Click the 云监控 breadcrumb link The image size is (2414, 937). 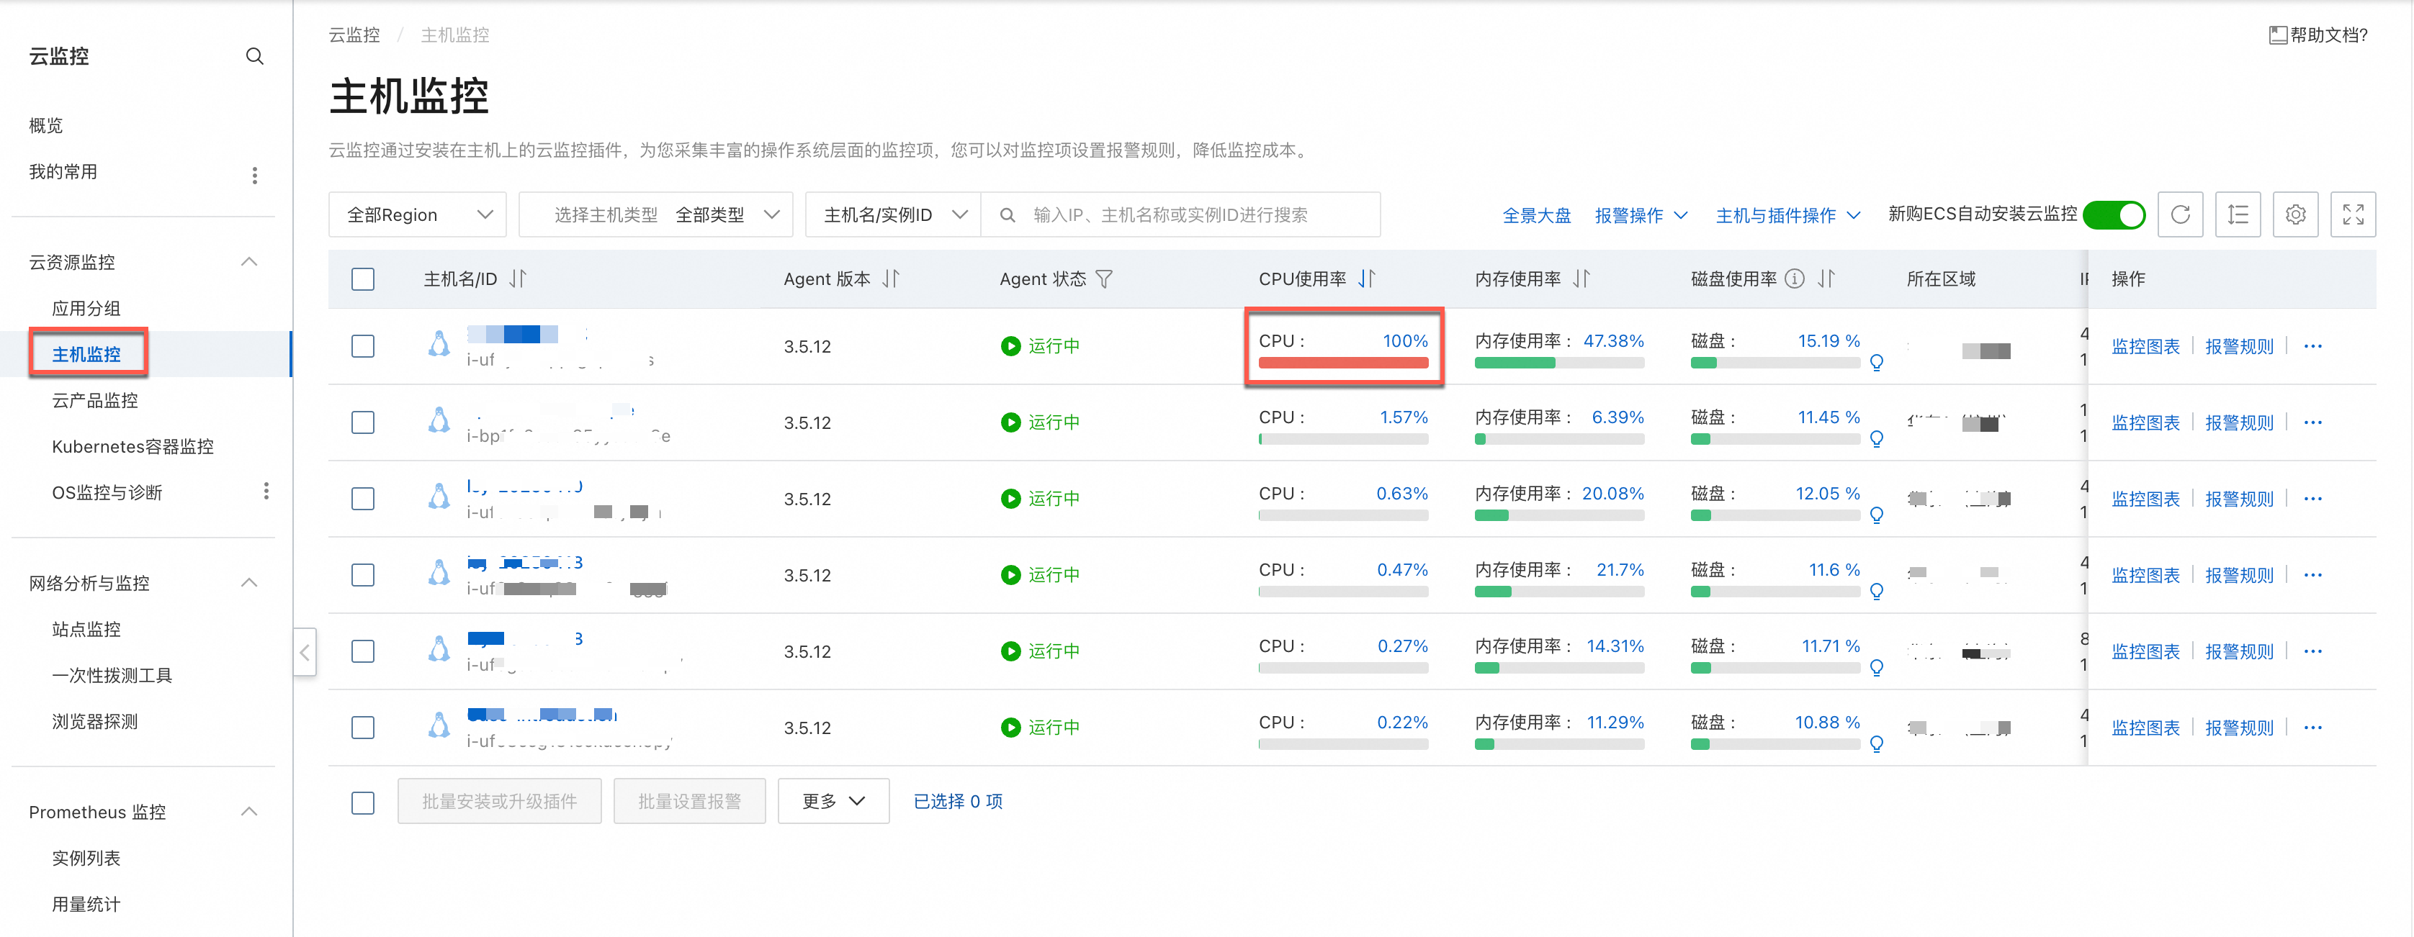pos(354,35)
